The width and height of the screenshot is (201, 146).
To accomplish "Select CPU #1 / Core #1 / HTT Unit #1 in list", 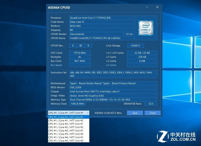I will coord(69,117).
